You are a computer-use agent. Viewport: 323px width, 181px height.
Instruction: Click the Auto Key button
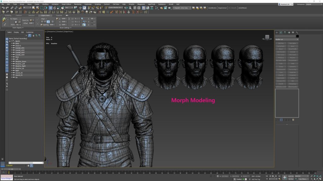pyautogui.click(x=291, y=176)
